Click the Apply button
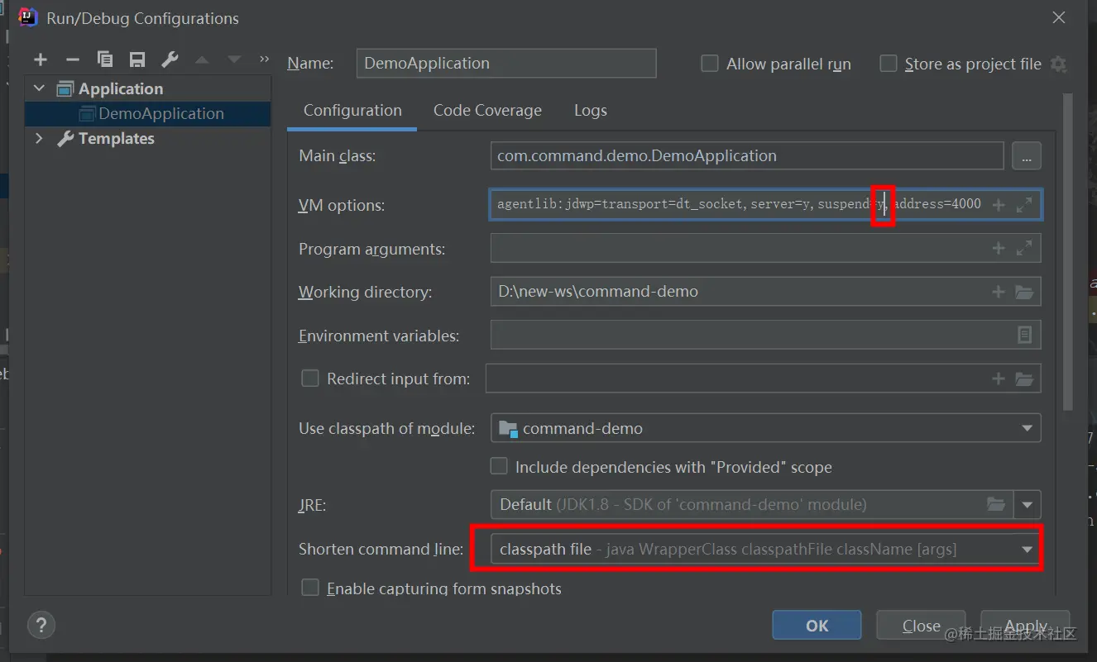 pyautogui.click(x=1025, y=625)
